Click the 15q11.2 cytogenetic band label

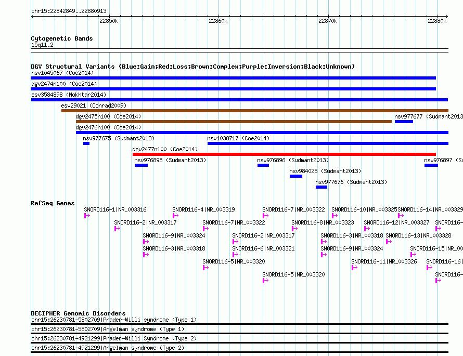coord(42,45)
